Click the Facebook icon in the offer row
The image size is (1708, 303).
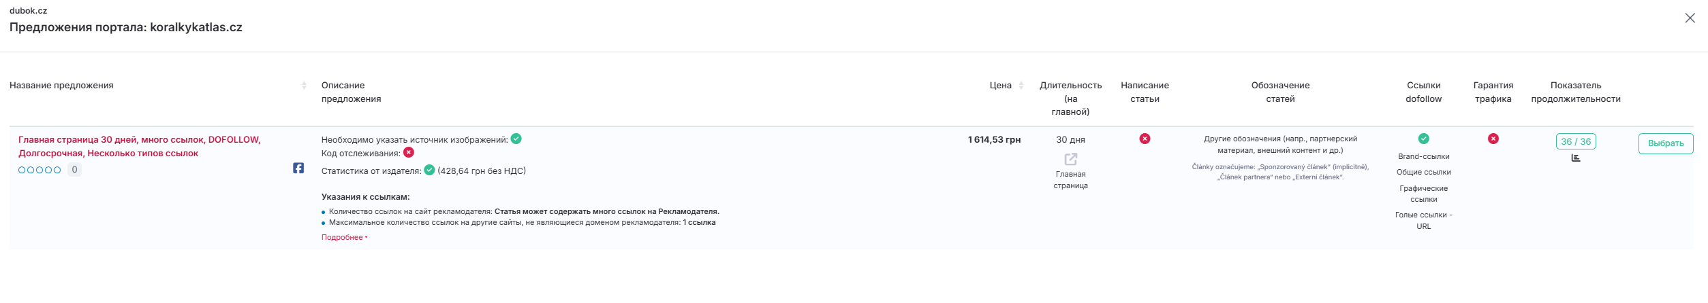pos(298,168)
